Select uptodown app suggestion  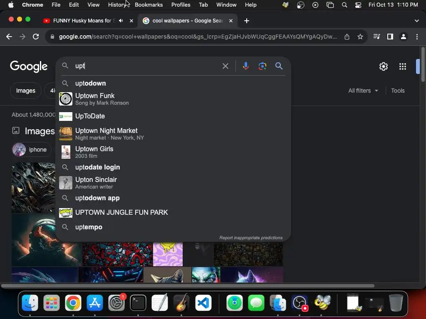pyautogui.click(x=173, y=198)
